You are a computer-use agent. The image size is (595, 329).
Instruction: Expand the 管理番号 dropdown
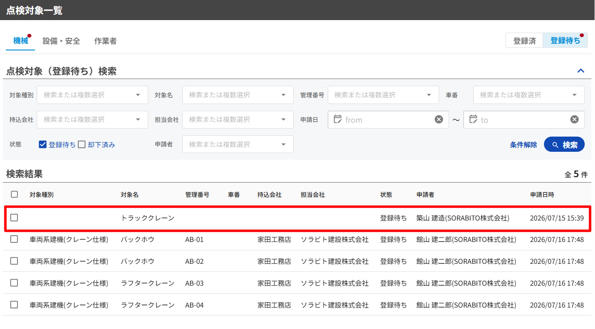(x=383, y=95)
